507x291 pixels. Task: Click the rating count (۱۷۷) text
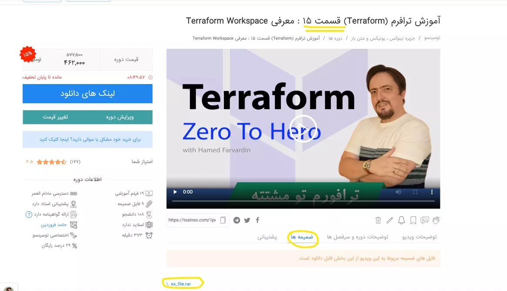coord(75,162)
